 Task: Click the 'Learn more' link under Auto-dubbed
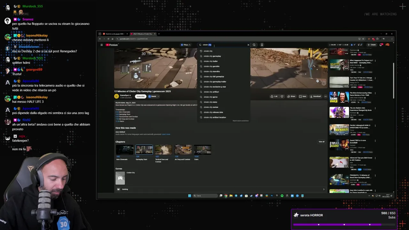coord(166,134)
